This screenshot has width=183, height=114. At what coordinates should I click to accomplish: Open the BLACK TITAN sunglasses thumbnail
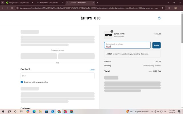coord(108,35)
